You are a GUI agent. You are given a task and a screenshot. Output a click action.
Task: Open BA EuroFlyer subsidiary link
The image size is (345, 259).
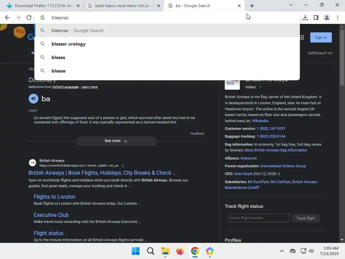tap(258, 182)
